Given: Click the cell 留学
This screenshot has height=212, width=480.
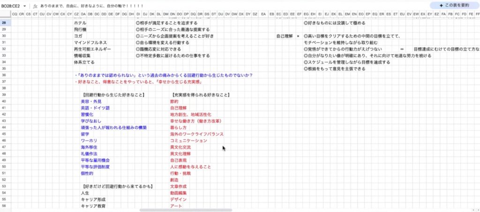Looking at the screenshot, I should pos(85,134).
